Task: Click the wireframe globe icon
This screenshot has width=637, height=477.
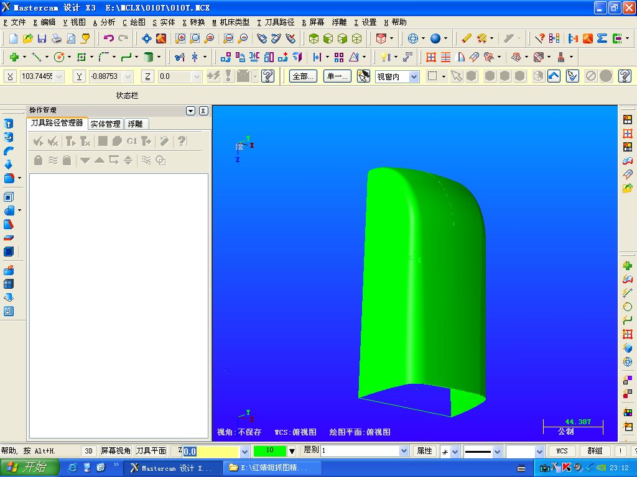Action: pyautogui.click(x=413, y=39)
